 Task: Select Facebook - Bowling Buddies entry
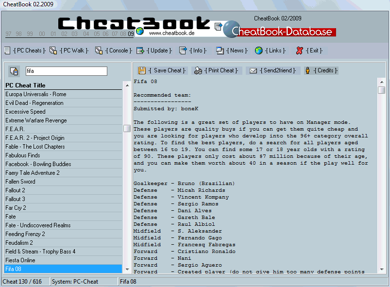[64, 164]
